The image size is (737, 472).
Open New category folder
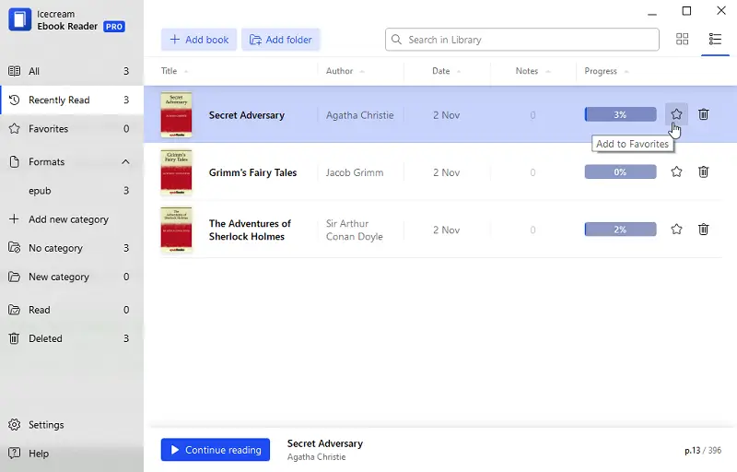(x=72, y=277)
